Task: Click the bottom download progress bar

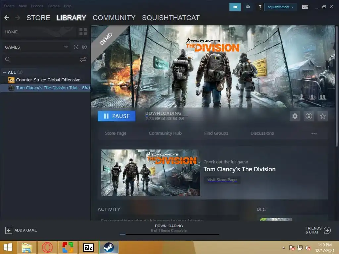Action: pos(169,234)
